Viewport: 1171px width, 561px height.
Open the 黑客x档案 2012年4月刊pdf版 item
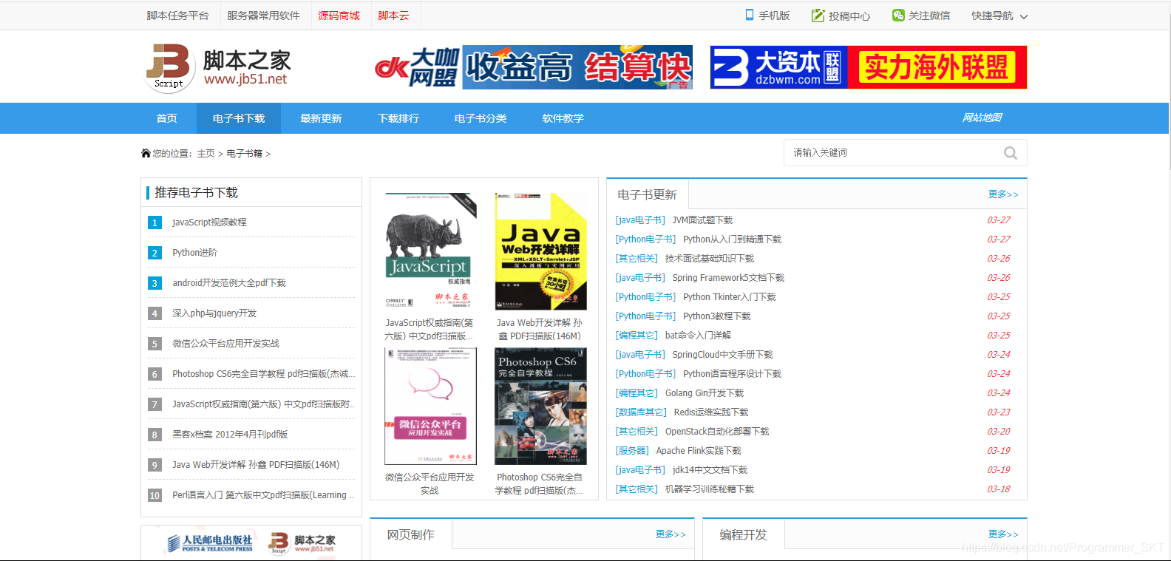pos(230,435)
